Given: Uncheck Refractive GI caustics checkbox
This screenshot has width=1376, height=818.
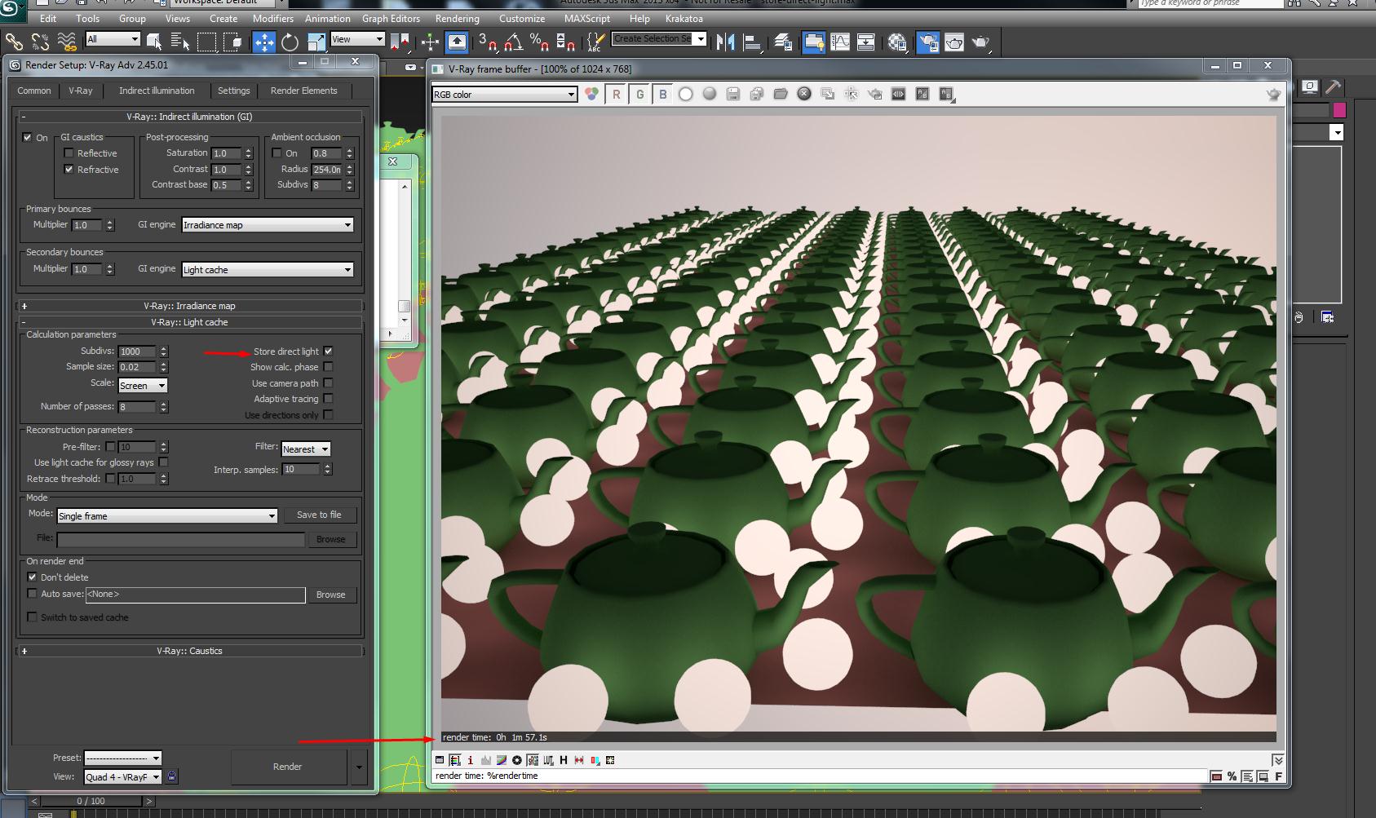Looking at the screenshot, I should (x=69, y=169).
